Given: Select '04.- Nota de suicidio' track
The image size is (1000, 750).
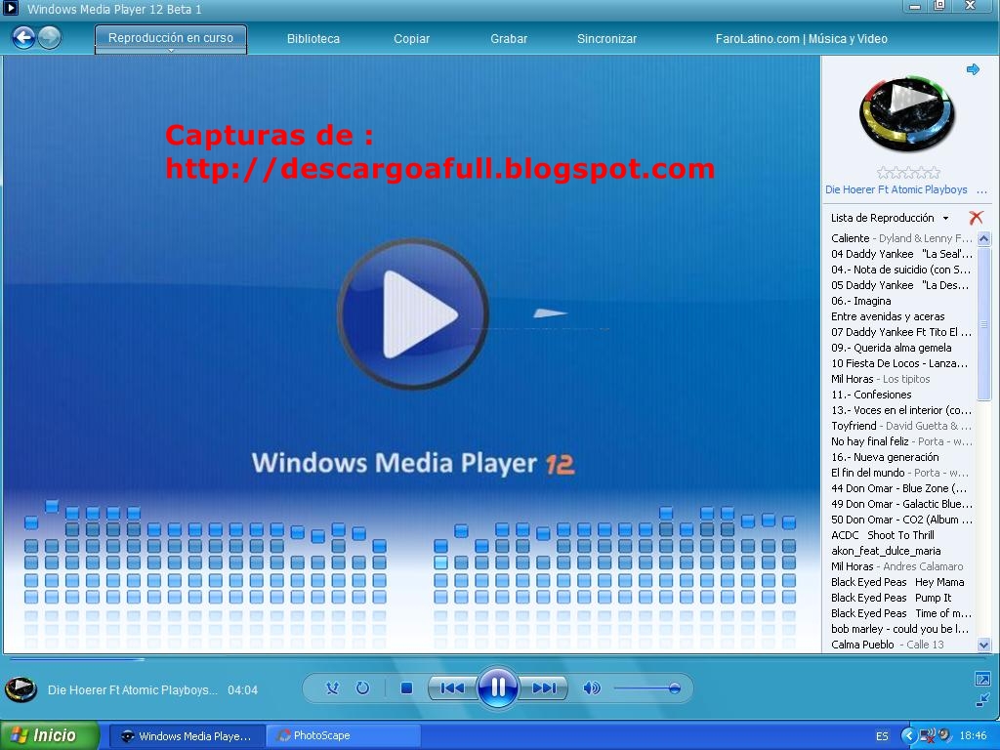Looking at the screenshot, I should tap(901, 270).
